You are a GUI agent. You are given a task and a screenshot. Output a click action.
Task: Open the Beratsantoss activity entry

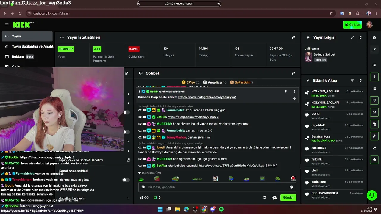click(x=334, y=139)
